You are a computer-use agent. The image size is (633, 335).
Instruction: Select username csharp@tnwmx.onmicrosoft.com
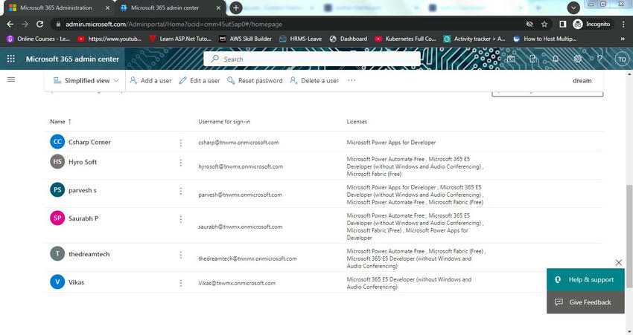pos(238,143)
